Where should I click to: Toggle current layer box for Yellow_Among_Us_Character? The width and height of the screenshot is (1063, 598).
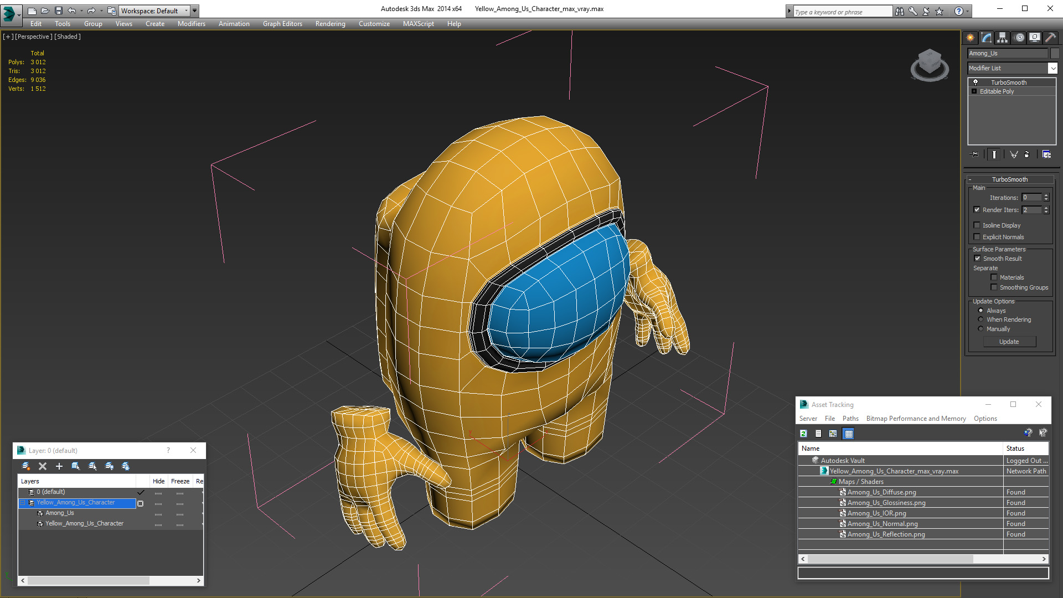coord(141,503)
